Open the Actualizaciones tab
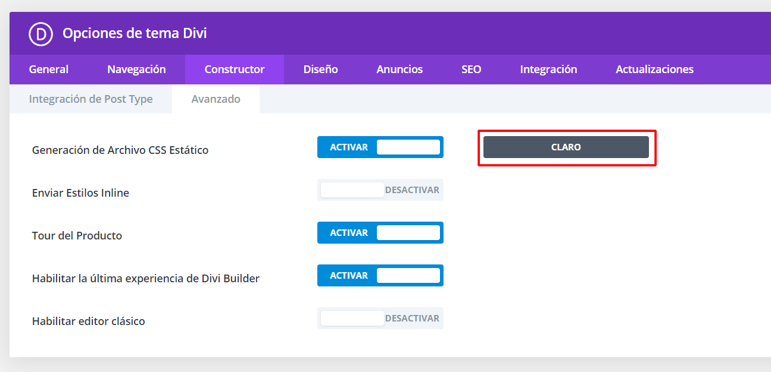Viewport: 771px width, 372px height. 654,70
